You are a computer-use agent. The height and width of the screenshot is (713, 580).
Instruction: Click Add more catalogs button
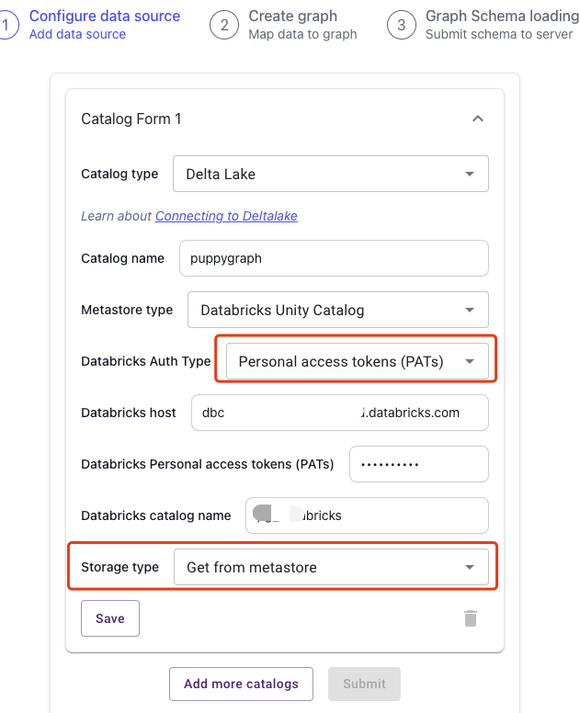pos(241,684)
